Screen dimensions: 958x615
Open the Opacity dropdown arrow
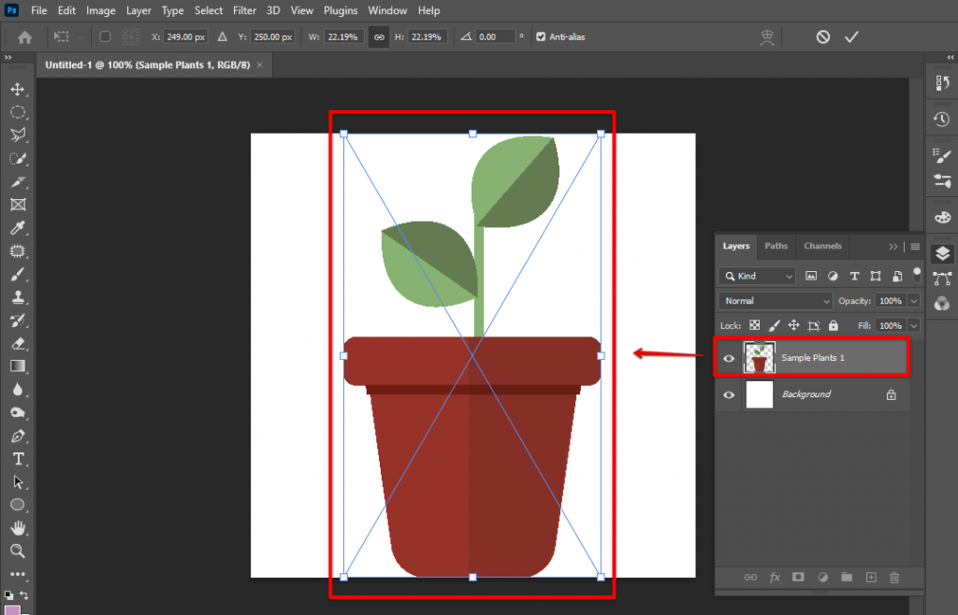click(x=913, y=300)
